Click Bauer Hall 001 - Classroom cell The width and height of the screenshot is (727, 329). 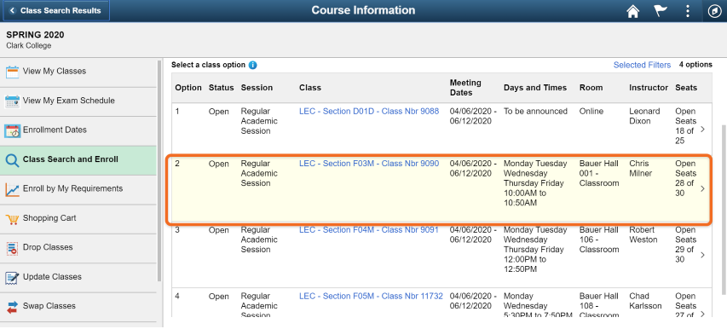tap(599, 173)
